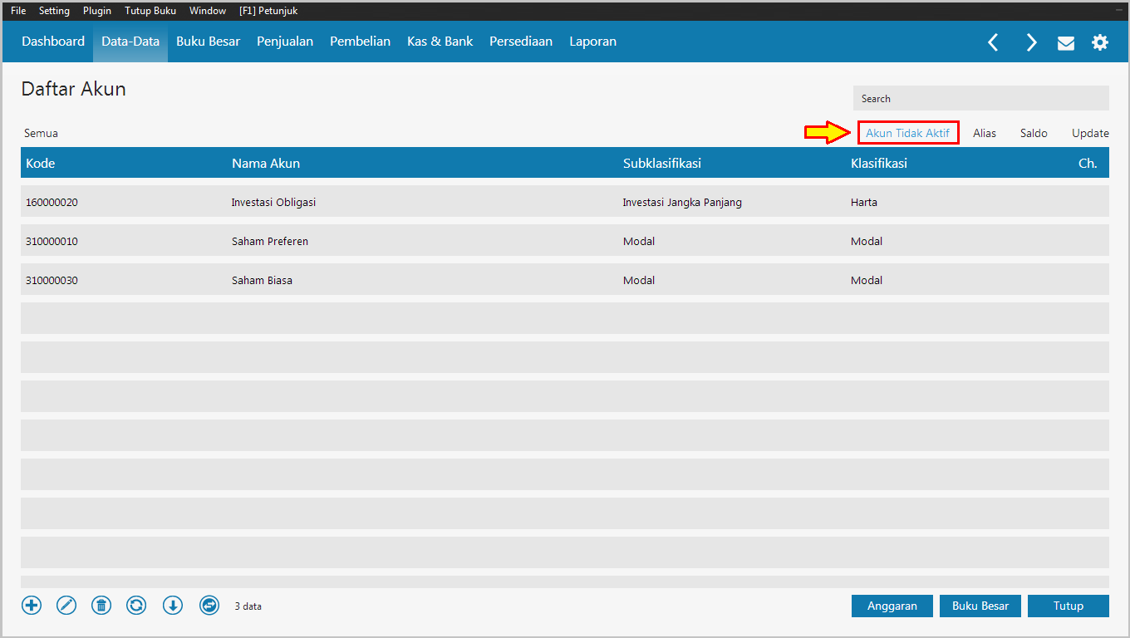Sort by Nama Akun column header
Screen dimensions: 1130x638
click(266, 164)
